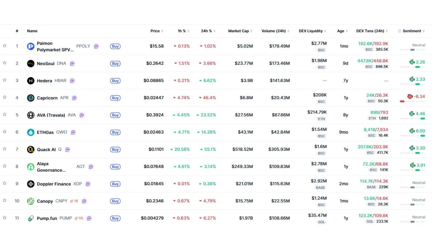438x246 pixels.
Task: Click the Canopy green leaf logo
Action: coord(31,201)
